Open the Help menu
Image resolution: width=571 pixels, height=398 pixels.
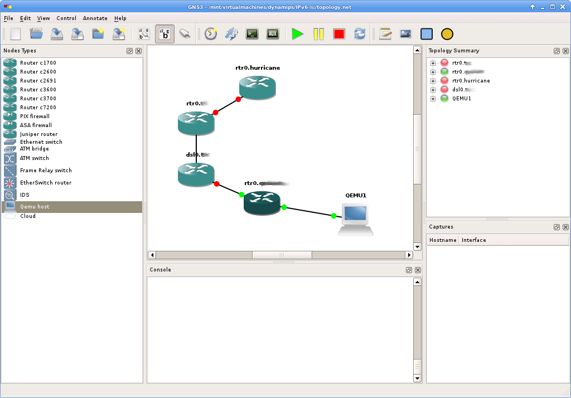pyautogui.click(x=120, y=18)
